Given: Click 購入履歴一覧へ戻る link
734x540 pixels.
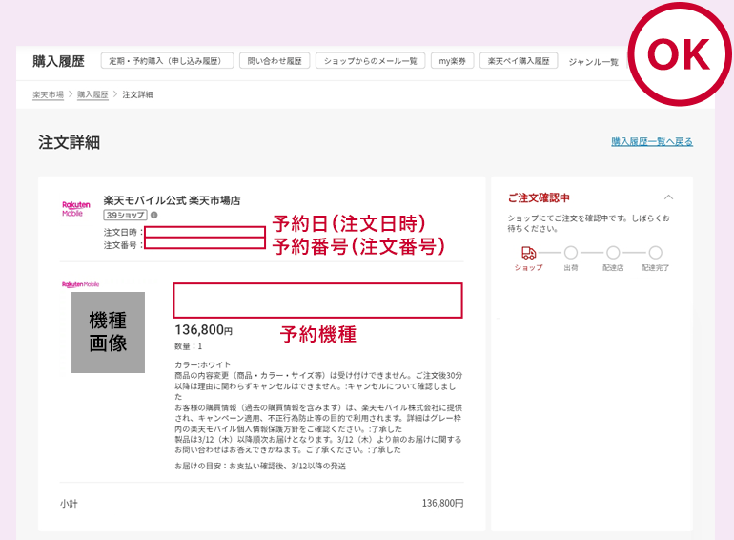Looking at the screenshot, I should point(652,141).
